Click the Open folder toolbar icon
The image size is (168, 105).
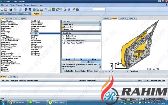(x=6, y=9)
